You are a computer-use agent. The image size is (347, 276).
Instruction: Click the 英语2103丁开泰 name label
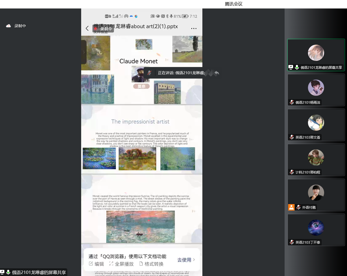(x=308, y=242)
